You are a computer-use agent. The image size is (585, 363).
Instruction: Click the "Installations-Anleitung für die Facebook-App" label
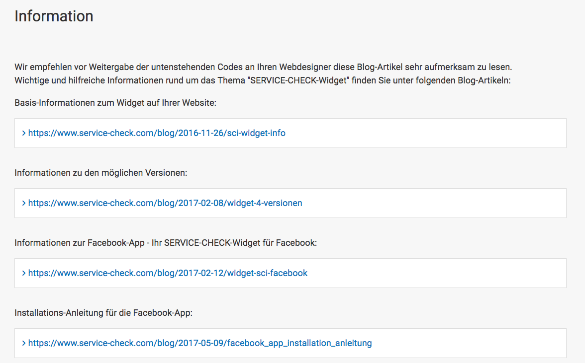pos(103,313)
